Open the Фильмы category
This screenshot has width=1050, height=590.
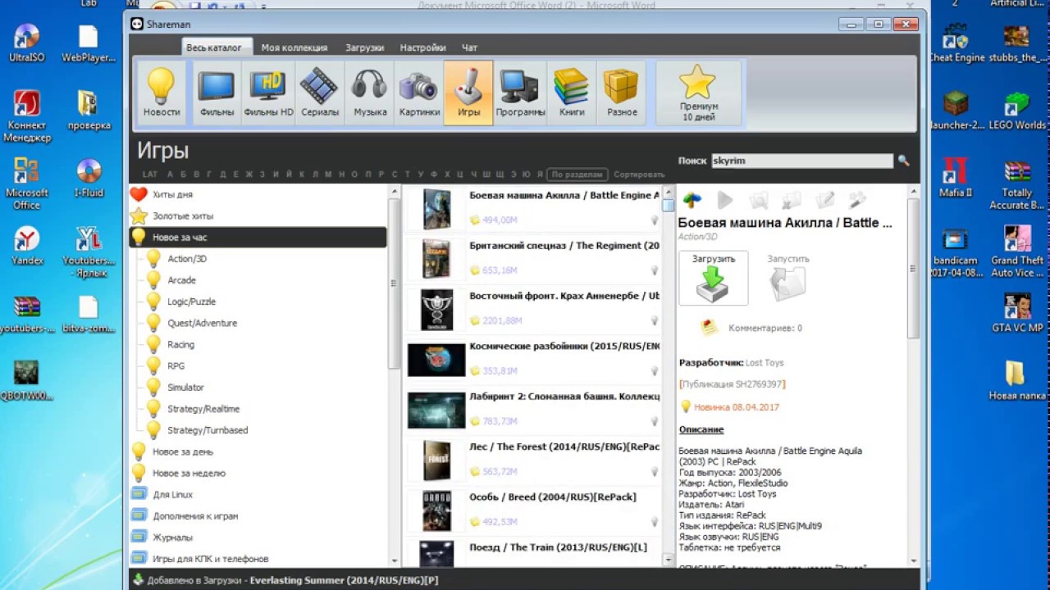click(x=217, y=93)
